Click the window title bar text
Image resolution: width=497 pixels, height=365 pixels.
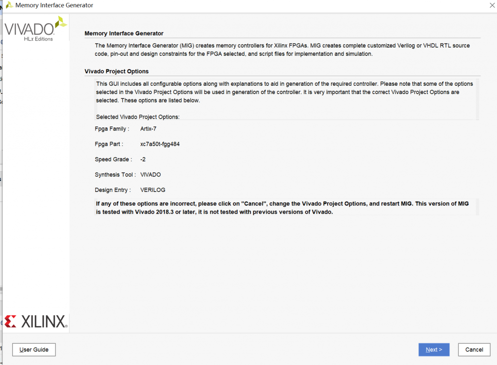tap(54, 5)
